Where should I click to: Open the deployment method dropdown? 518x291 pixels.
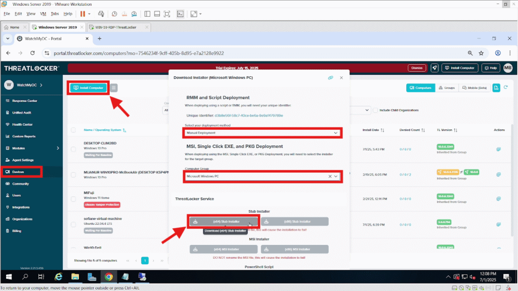pos(263,133)
